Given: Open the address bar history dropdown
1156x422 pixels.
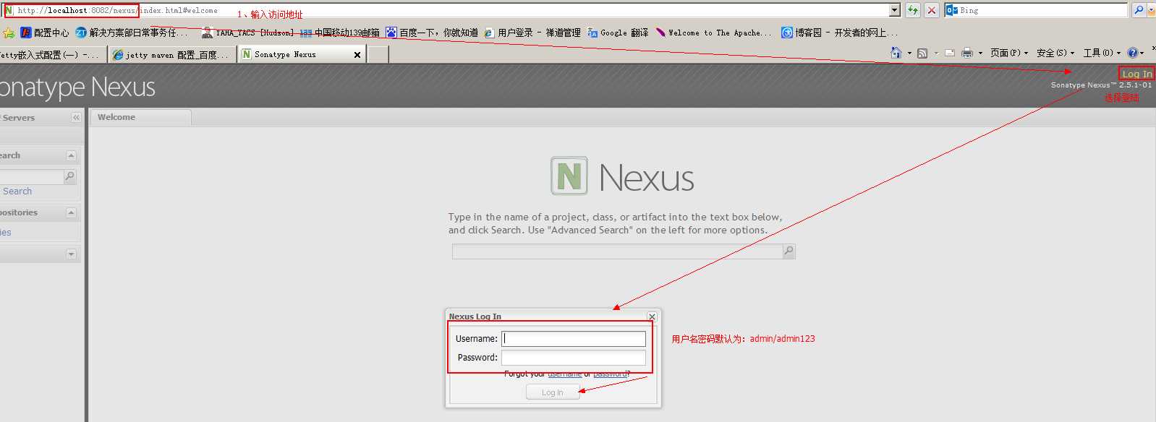Looking at the screenshot, I should [895, 10].
